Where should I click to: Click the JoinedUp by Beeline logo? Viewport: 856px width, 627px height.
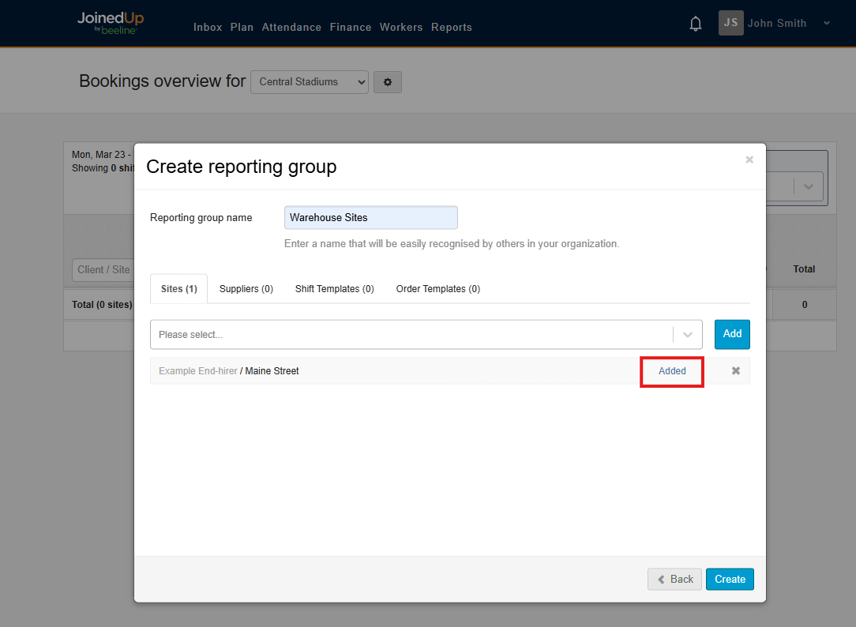(111, 23)
